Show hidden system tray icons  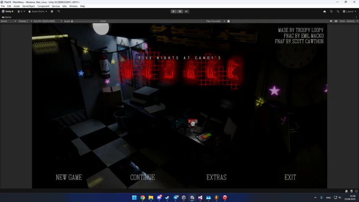(315, 198)
